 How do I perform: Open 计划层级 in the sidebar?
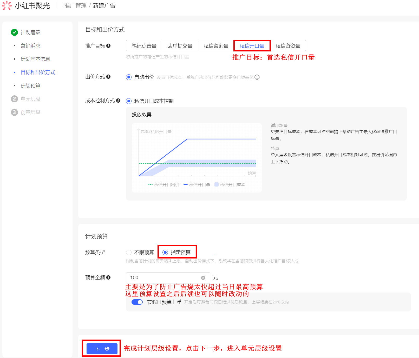click(30, 32)
